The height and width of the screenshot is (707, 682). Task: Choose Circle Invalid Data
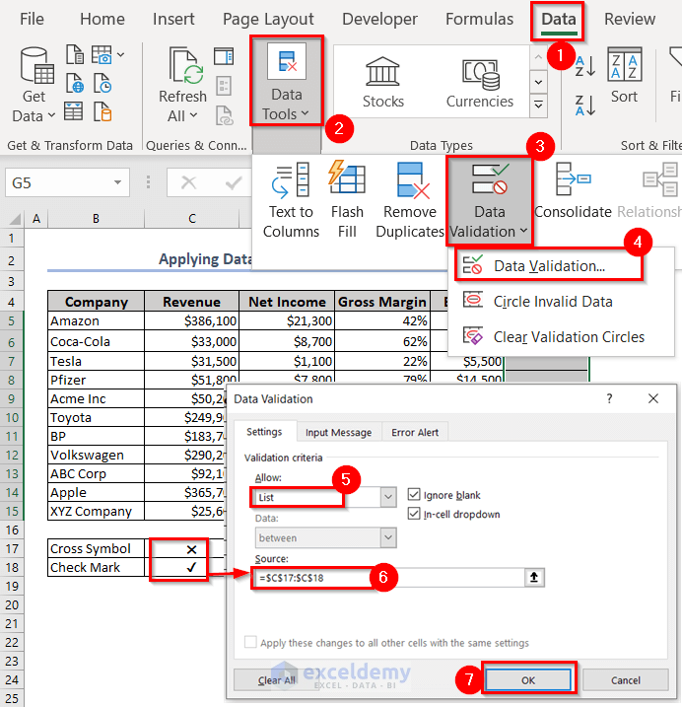click(x=553, y=301)
